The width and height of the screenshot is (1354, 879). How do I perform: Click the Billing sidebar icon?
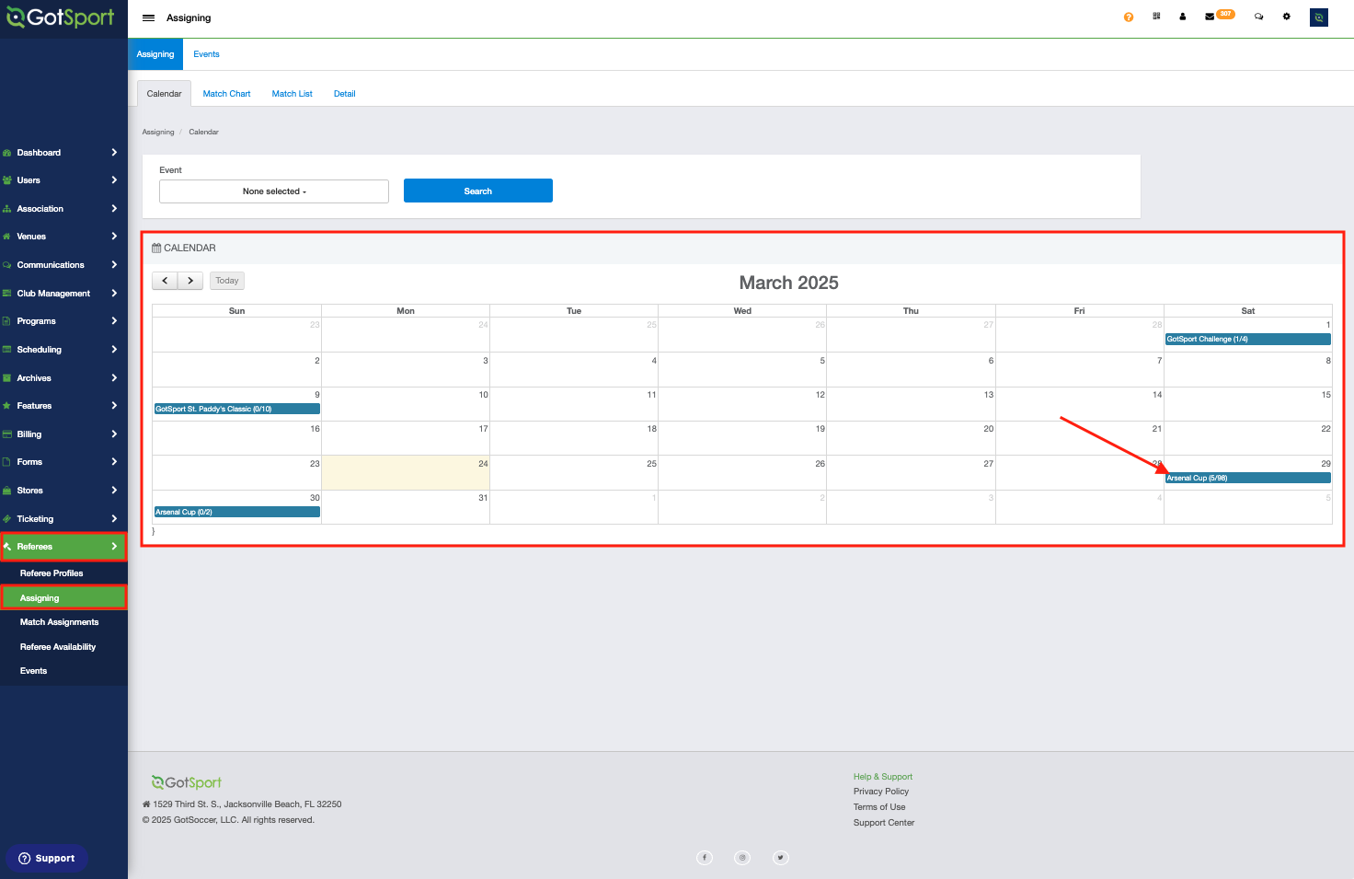[x=7, y=434]
